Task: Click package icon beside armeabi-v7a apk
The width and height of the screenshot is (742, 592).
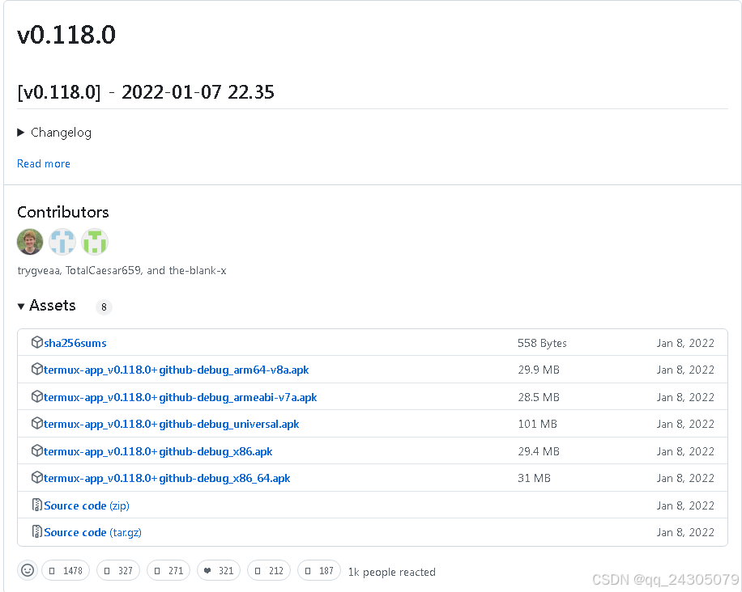Action: click(37, 396)
